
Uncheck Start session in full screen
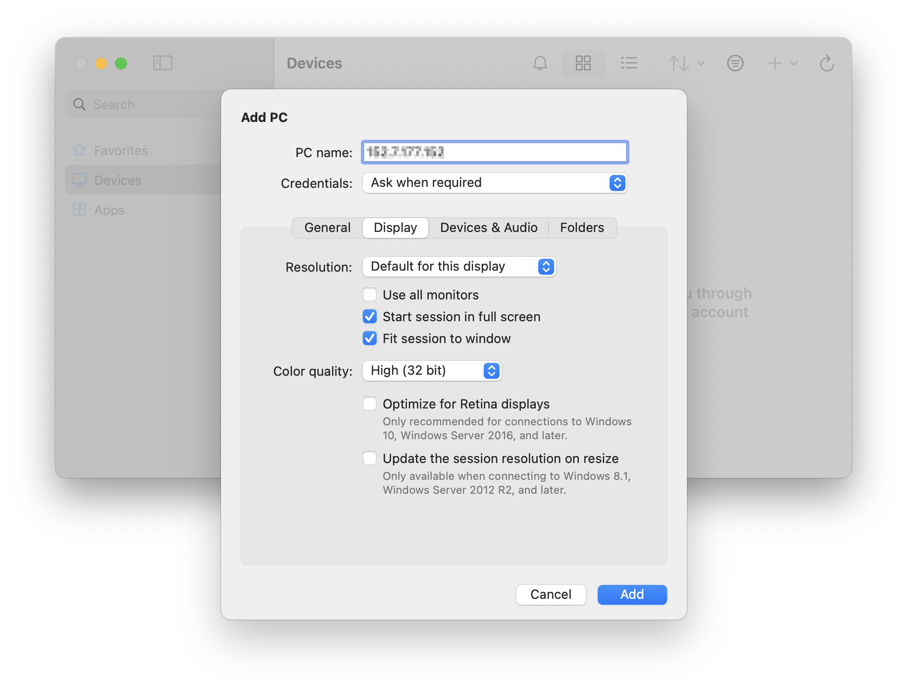[x=370, y=317]
